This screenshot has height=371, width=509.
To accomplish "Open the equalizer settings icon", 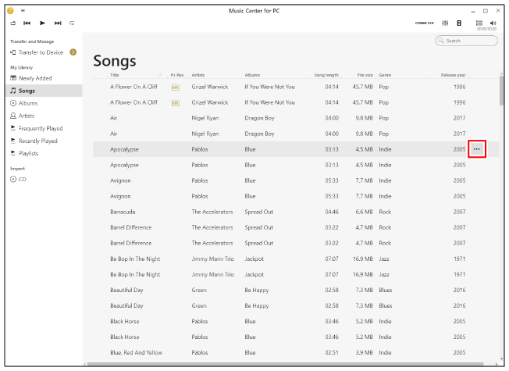I will tap(445, 23).
